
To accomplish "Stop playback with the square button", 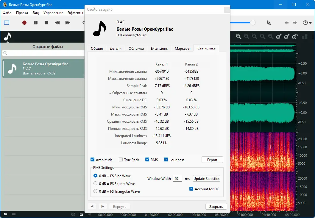I will (x=46, y=23).
